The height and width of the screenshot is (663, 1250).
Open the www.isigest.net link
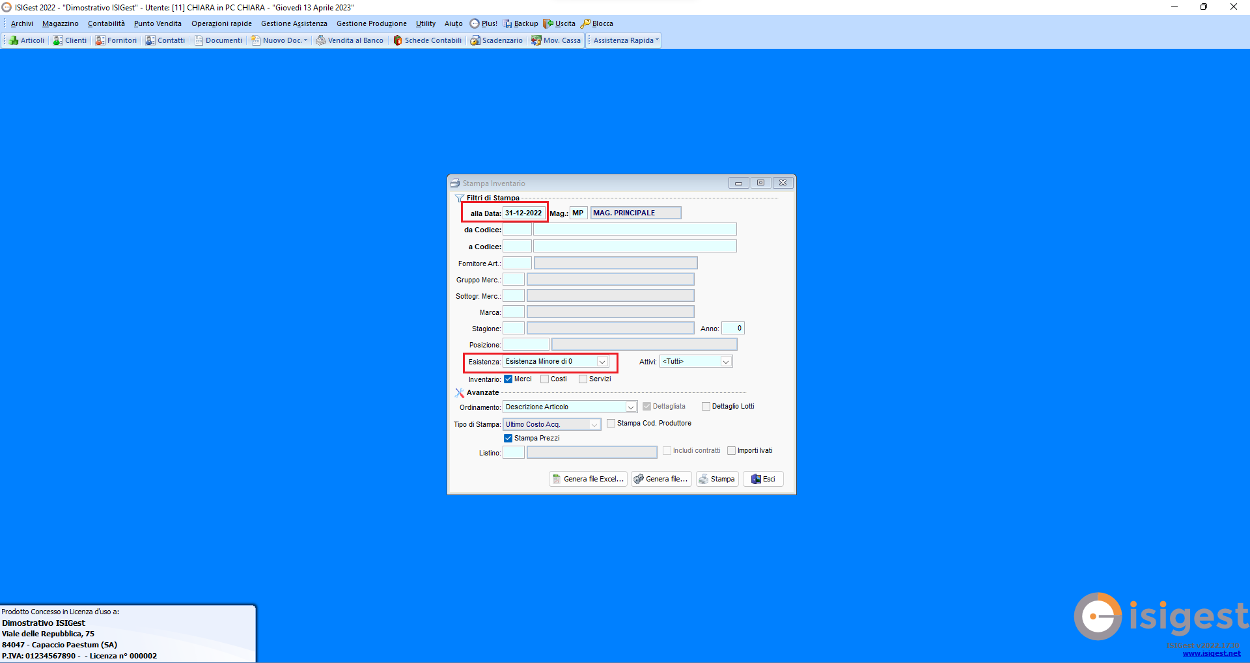(1211, 653)
